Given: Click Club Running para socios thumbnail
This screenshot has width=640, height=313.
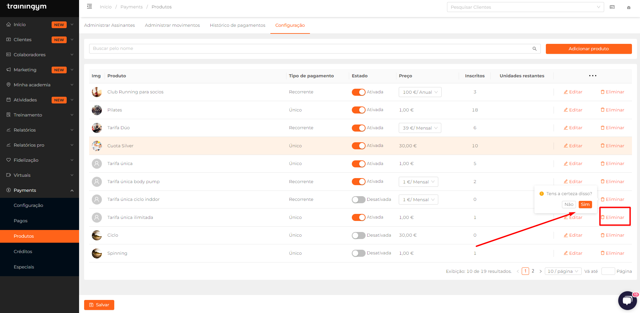Looking at the screenshot, I should 97,92.
